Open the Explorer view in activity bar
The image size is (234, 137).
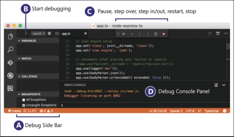coord(10,36)
